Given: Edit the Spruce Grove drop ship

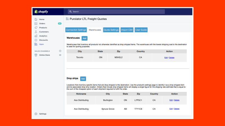Looking at the screenshot, I should click(171, 109).
